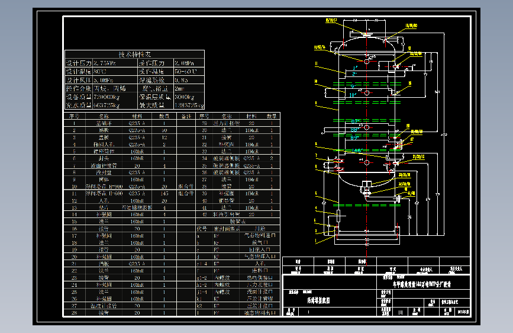The width and height of the screenshot is (513, 333).
Task: Click the 接管表 nozzle table title
Action: (237, 220)
